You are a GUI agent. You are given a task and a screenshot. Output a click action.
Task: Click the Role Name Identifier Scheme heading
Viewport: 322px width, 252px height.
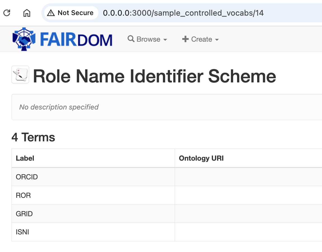point(154,76)
